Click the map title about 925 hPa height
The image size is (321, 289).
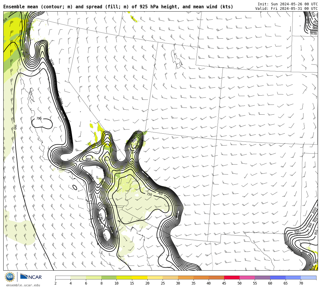[118, 7]
